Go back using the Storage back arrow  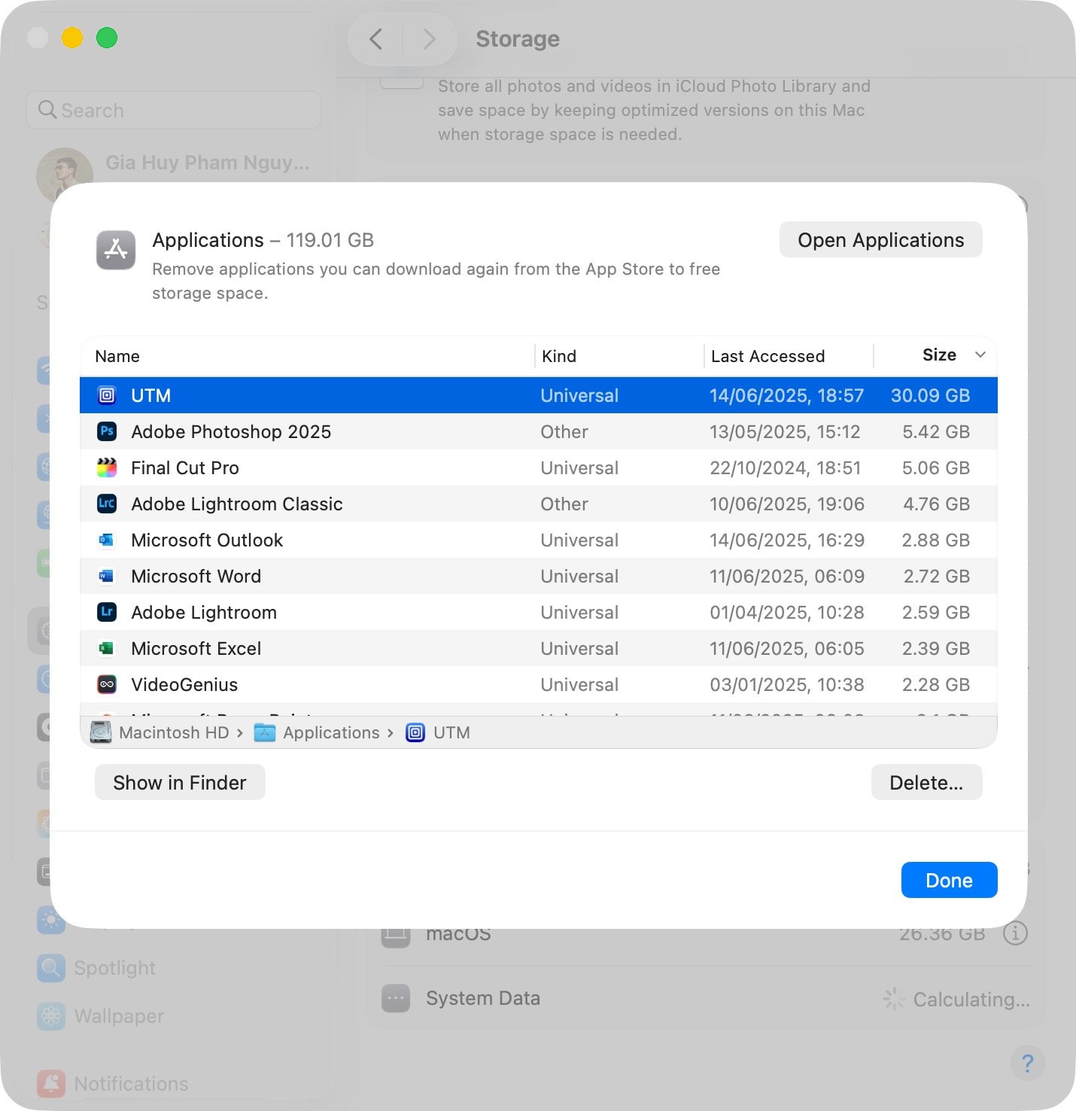point(376,38)
